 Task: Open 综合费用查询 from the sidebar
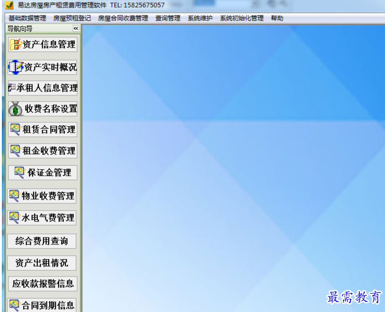[x=42, y=241]
